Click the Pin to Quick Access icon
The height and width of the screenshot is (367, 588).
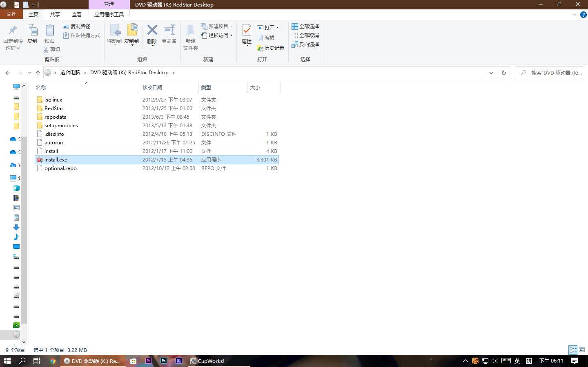point(13,30)
